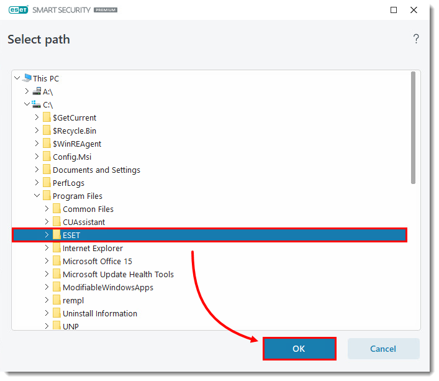Click the $Recycle.Bin folder icon
439x381 pixels.
coord(47,131)
